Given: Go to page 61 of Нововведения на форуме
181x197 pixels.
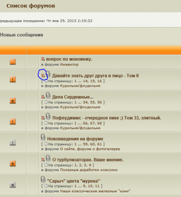Looking at the screenshot, I should tap(100, 144).
